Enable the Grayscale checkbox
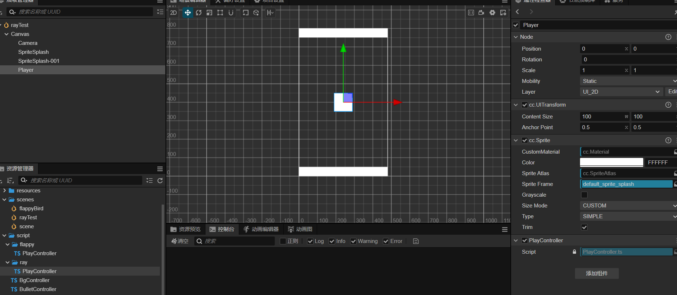The image size is (677, 295). pos(584,195)
